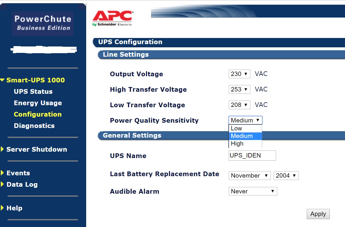
Task: Expand the Server Shutdown section
Action: click(x=2, y=149)
